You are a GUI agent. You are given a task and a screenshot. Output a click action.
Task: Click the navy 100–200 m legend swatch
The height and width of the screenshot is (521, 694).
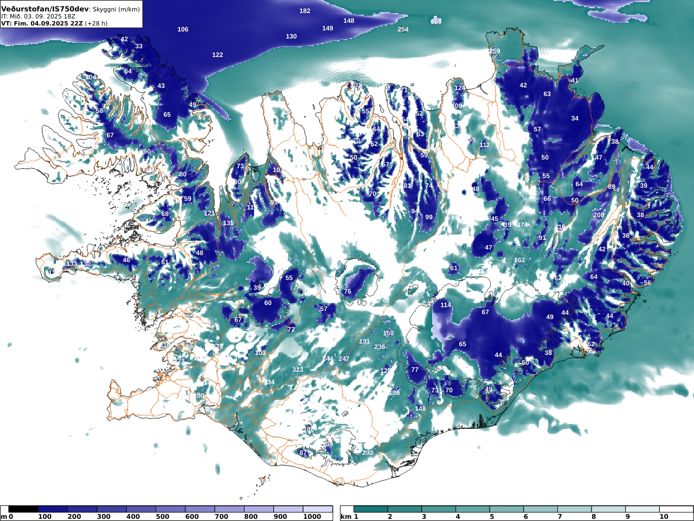click(53, 509)
